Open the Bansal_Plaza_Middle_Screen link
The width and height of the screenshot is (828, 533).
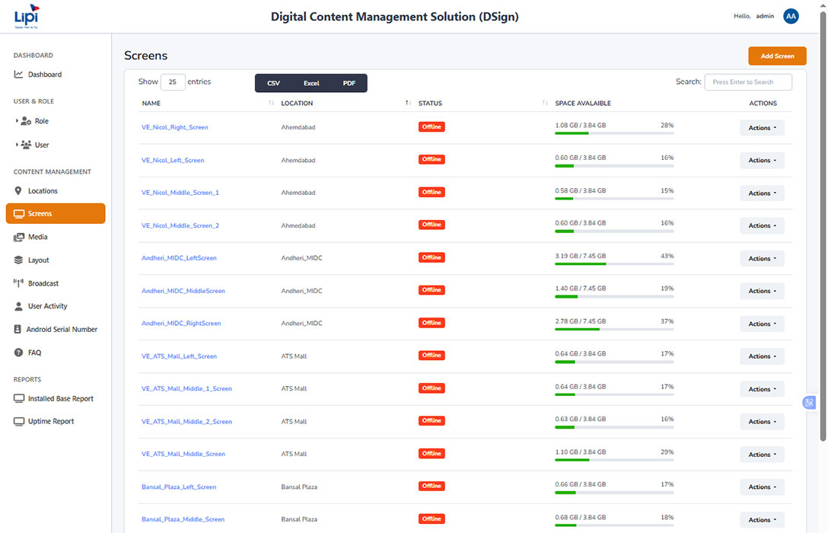(183, 519)
